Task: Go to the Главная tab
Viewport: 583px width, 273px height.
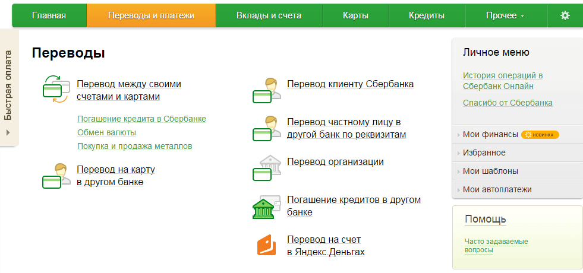Action: (x=49, y=15)
